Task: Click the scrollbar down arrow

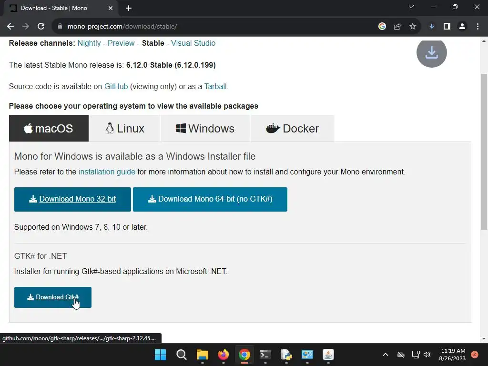Action: tap(484, 339)
